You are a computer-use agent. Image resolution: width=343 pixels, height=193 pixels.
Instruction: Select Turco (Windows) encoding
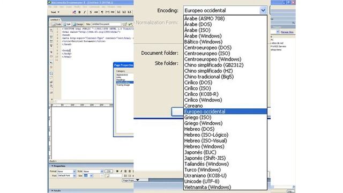(x=225, y=169)
